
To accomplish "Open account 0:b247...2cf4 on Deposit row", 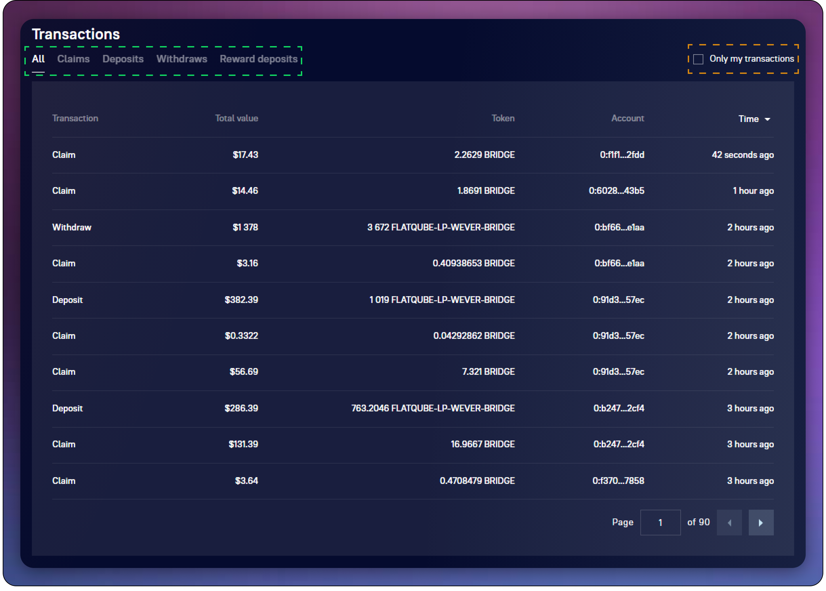I will click(619, 408).
